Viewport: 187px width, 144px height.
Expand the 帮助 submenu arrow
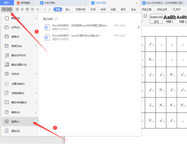36,112
